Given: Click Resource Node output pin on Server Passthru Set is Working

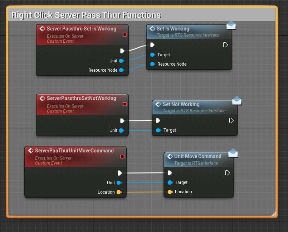Looking at the screenshot, I should (122, 70).
